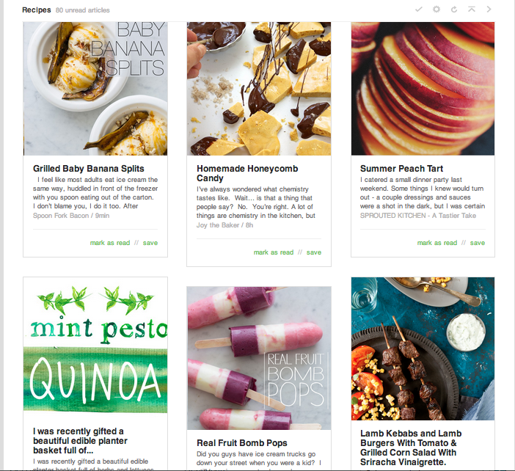The height and width of the screenshot is (471, 515).
Task: Go to next page chevron
Action: click(489, 10)
